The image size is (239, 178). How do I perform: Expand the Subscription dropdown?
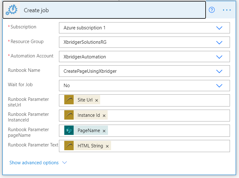[219, 28]
